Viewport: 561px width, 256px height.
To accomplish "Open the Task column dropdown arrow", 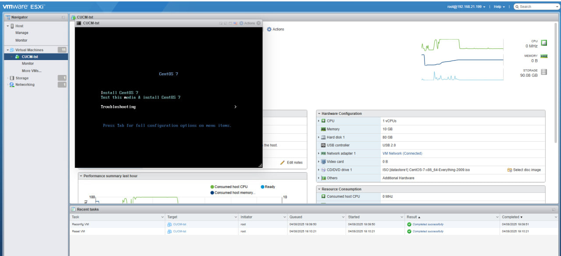I will coord(163,217).
